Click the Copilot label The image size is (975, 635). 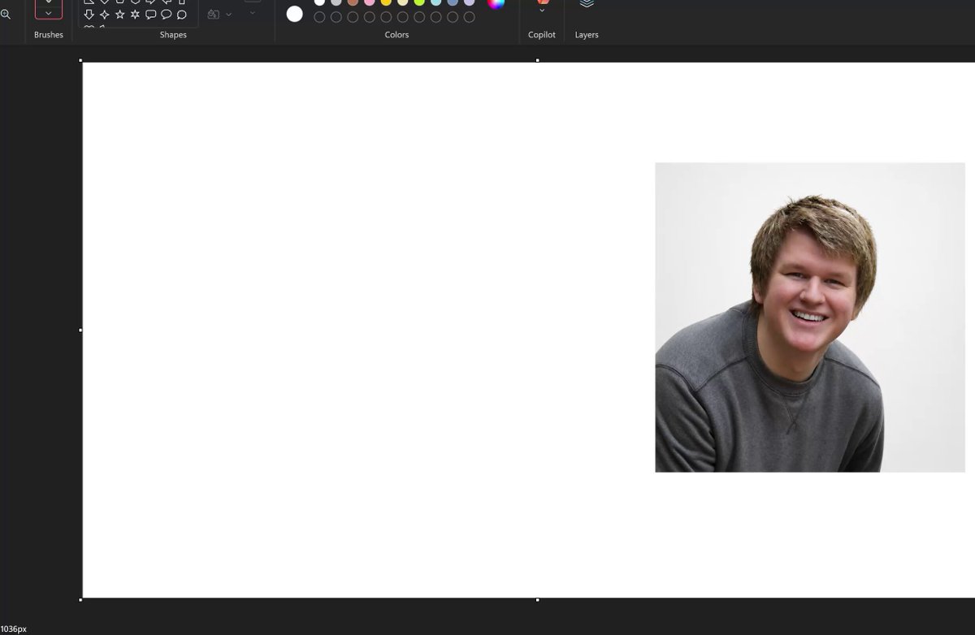(542, 35)
